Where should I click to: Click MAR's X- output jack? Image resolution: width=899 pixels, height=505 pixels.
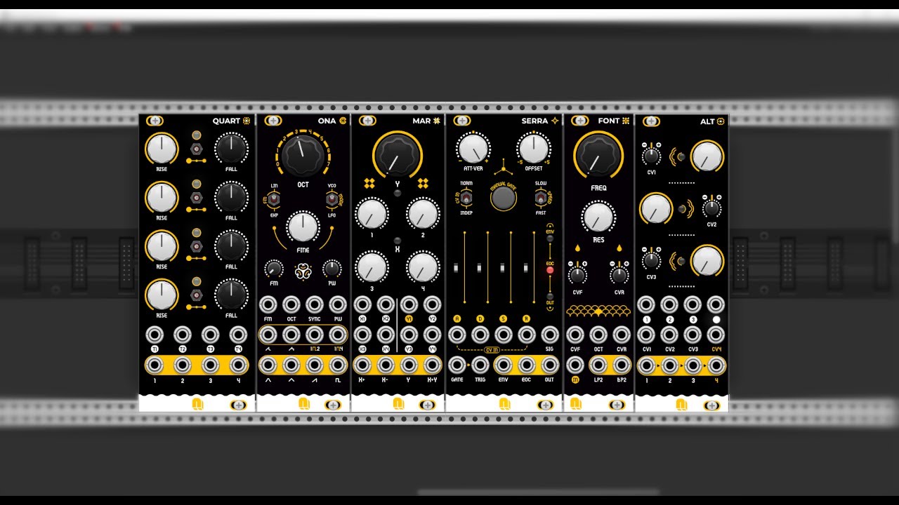pyautogui.click(x=386, y=365)
